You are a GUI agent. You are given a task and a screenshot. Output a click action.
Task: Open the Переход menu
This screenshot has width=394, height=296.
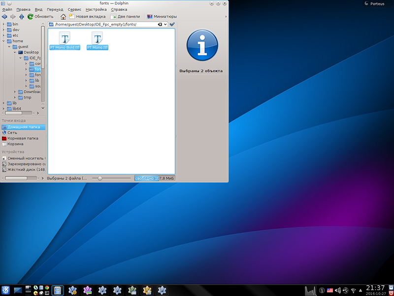tap(55, 9)
